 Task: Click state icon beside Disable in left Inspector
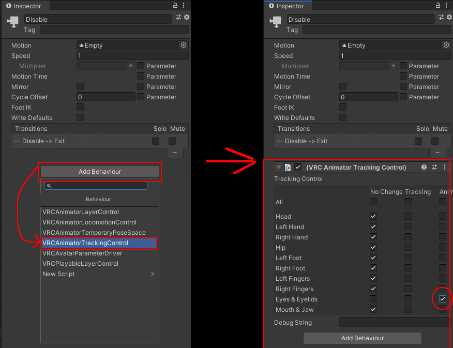pos(13,23)
